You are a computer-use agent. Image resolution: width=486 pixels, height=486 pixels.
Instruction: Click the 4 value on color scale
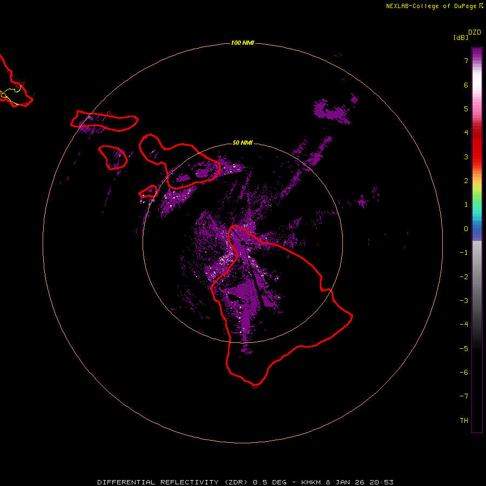click(466, 133)
